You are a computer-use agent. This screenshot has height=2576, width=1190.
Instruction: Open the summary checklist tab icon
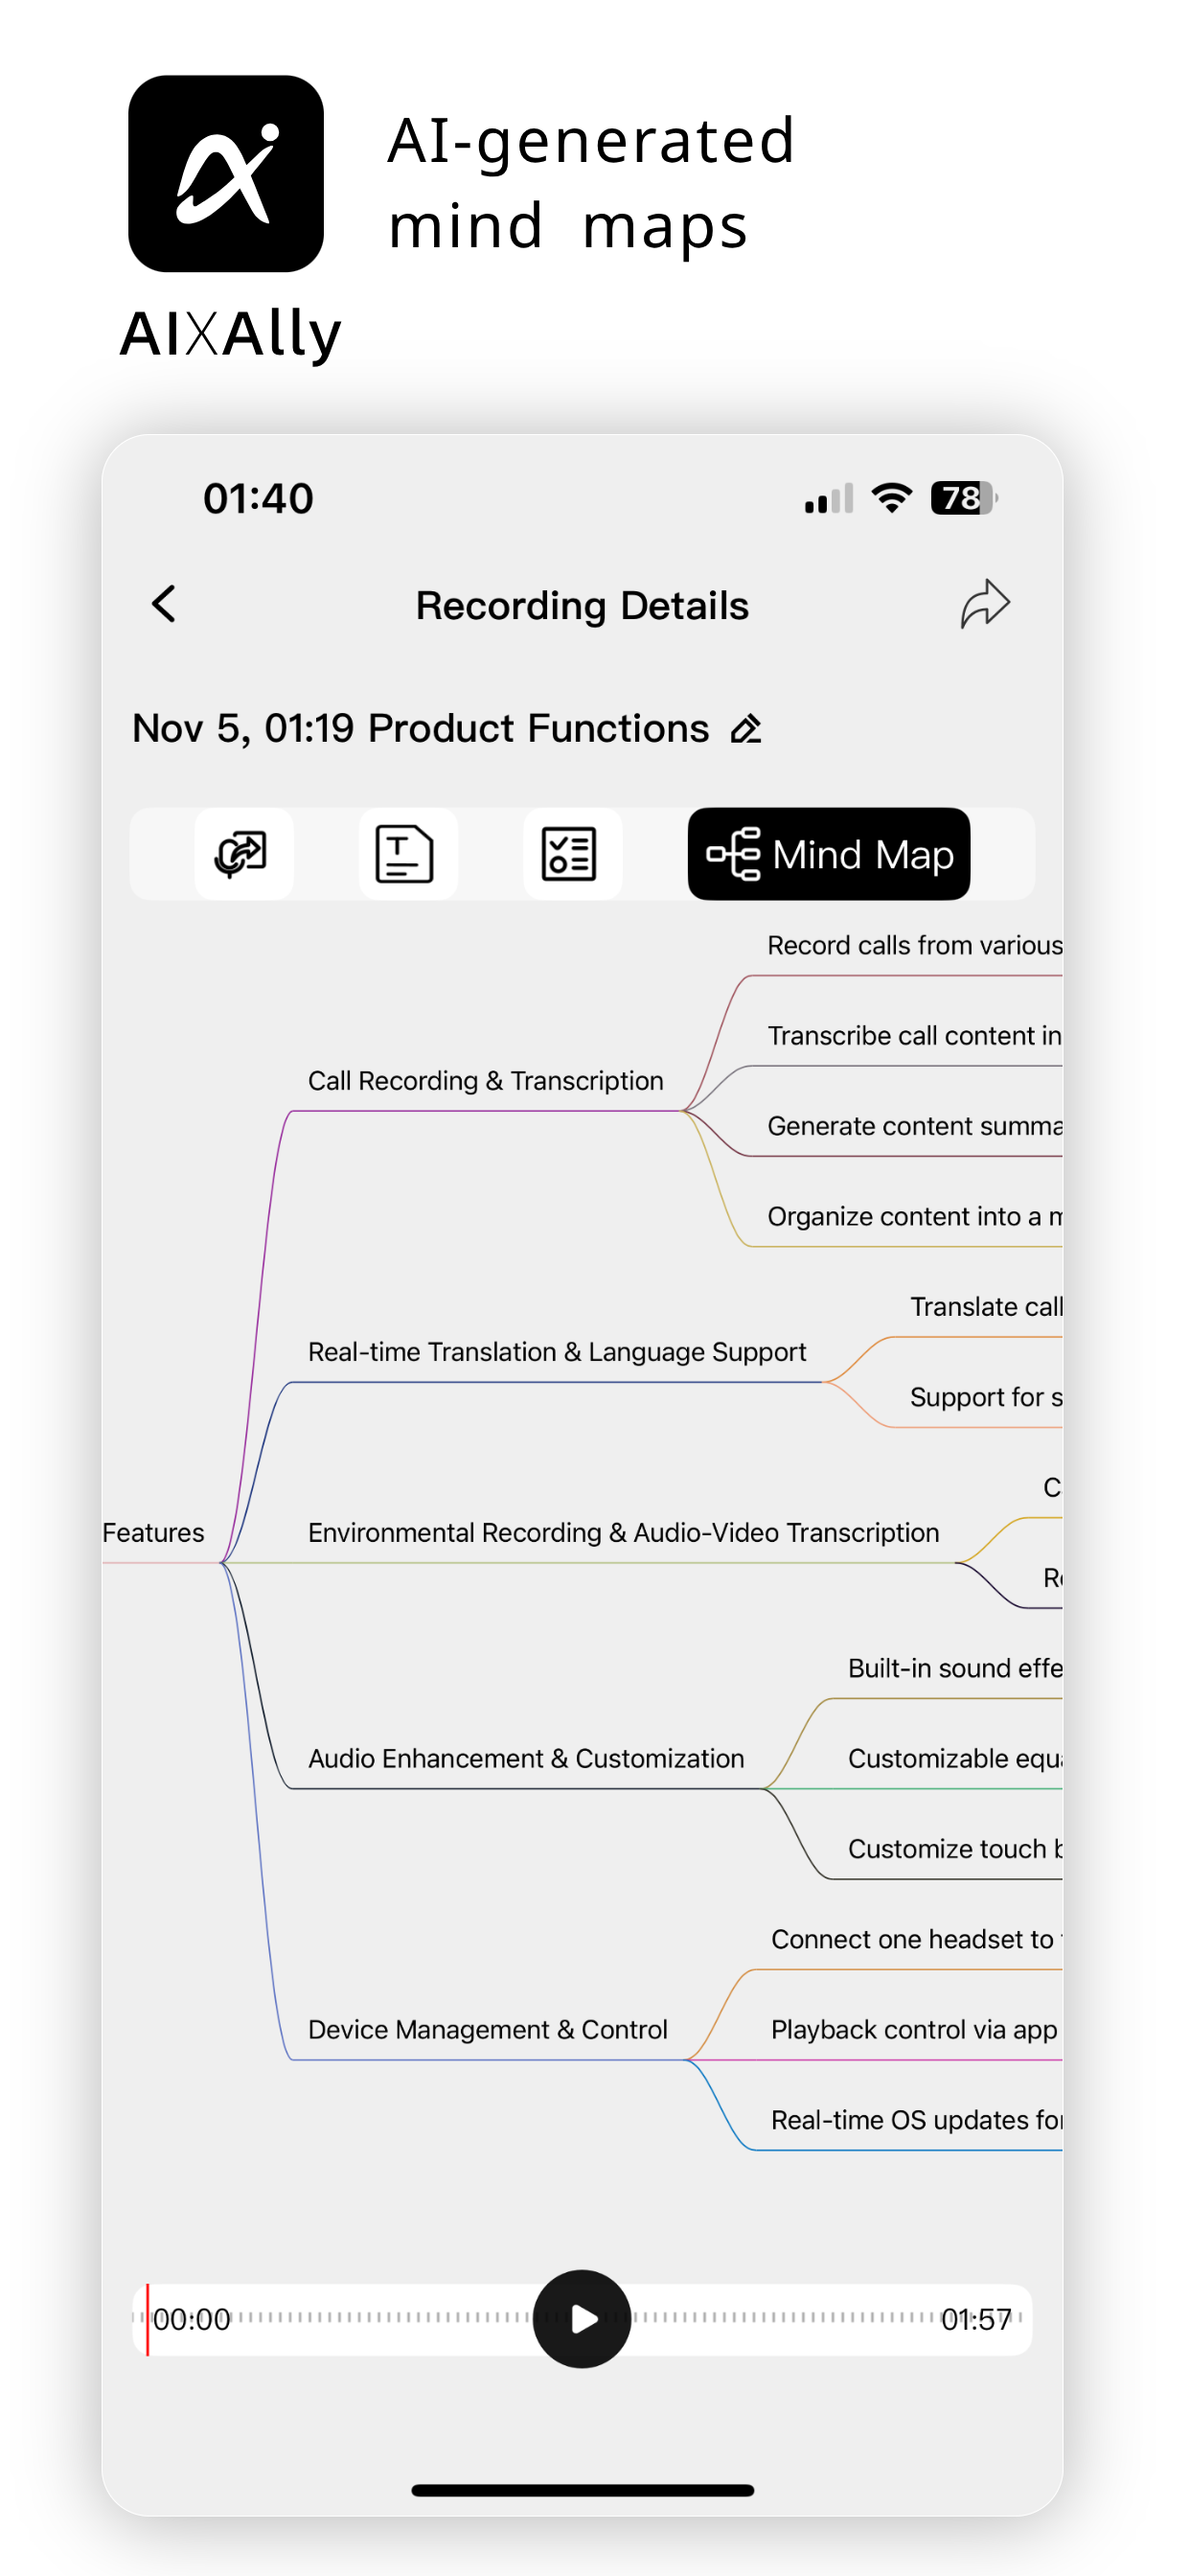pyautogui.click(x=571, y=854)
